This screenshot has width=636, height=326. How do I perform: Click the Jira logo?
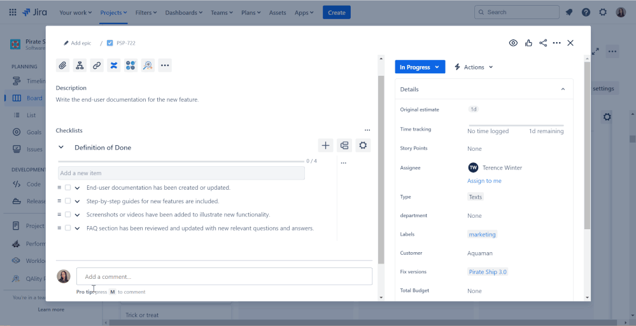pyautogui.click(x=35, y=12)
